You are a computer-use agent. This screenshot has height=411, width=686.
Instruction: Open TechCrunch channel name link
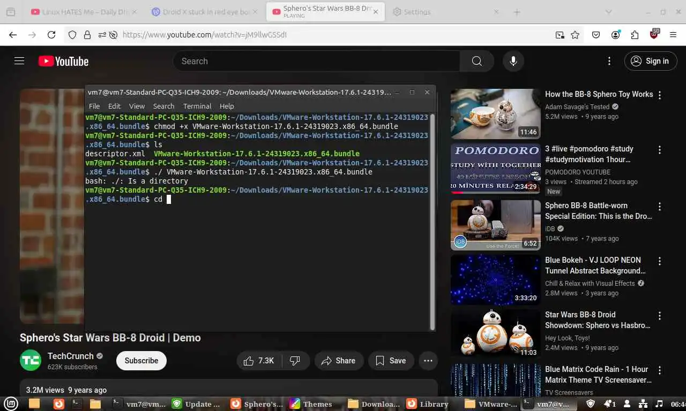(x=71, y=356)
